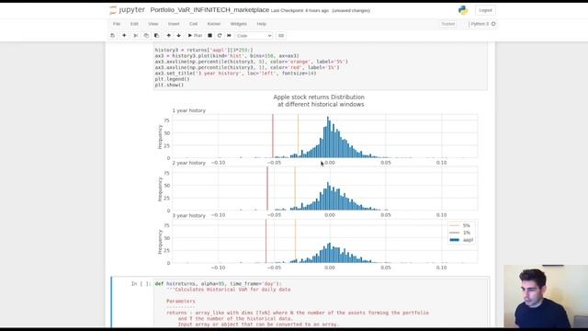Save and checkpoint the notebook
588x331 pixels.
pyautogui.click(x=112, y=35)
